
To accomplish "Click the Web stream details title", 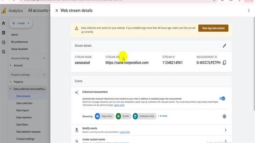I will (x=76, y=11).
